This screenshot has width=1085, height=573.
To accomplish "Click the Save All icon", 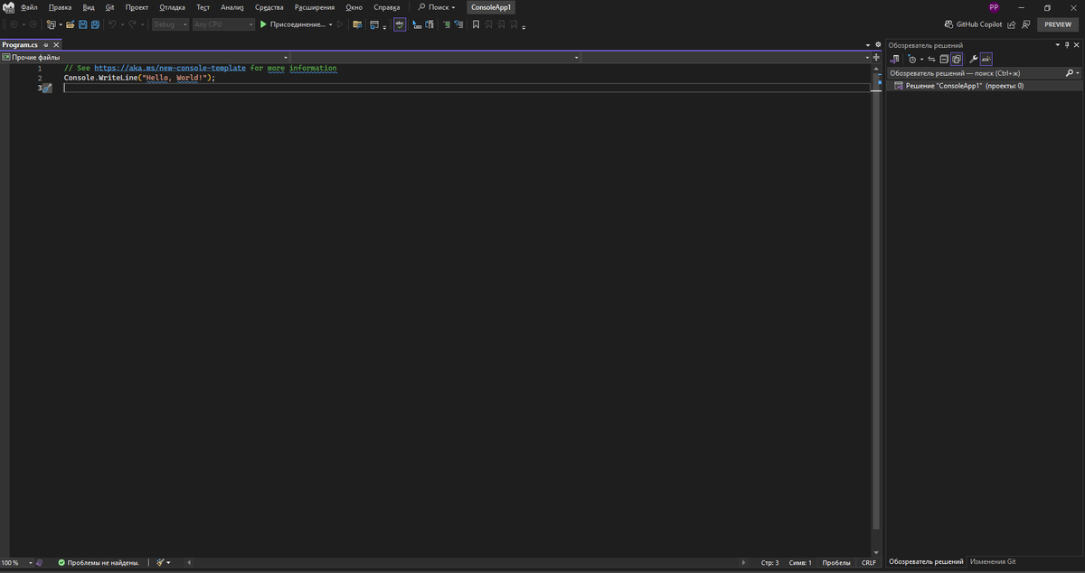I will [95, 24].
